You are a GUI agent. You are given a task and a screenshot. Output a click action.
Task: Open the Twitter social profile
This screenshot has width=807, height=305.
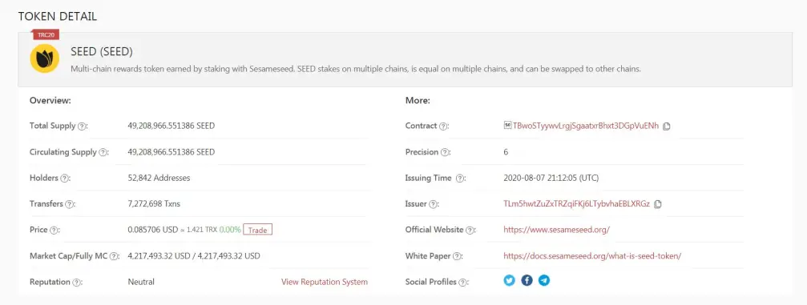tap(510, 280)
